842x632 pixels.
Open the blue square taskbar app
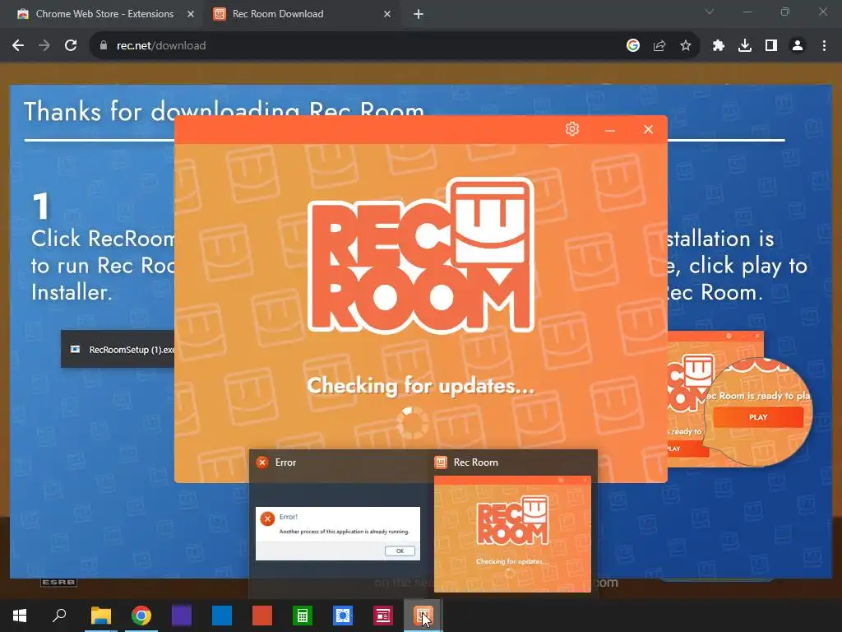coord(222,616)
